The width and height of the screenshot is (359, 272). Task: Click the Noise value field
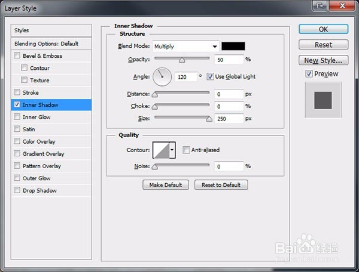(x=229, y=166)
